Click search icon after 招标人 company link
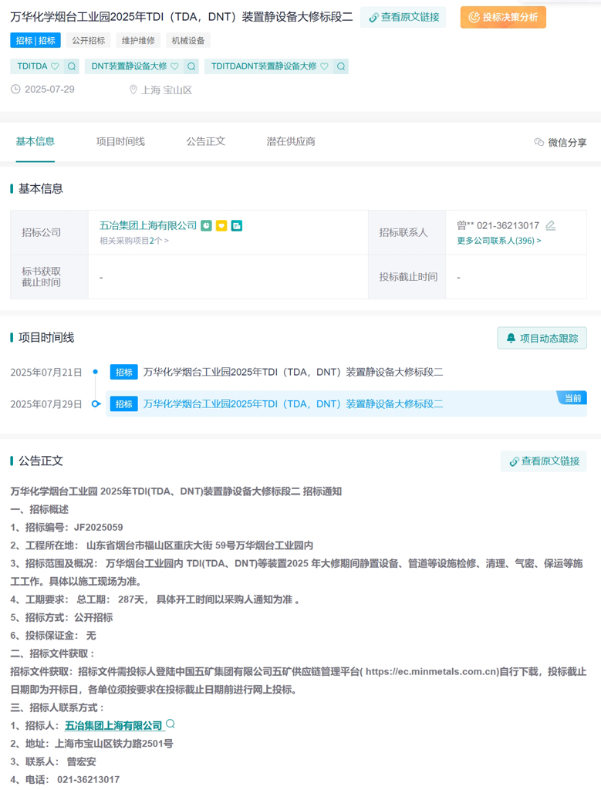Viewport: 601px width, 790px height. click(x=171, y=724)
